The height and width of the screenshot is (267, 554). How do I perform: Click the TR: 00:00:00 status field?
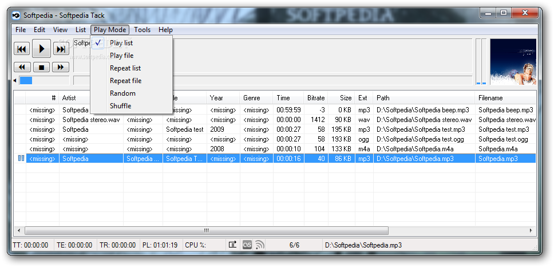(118, 245)
